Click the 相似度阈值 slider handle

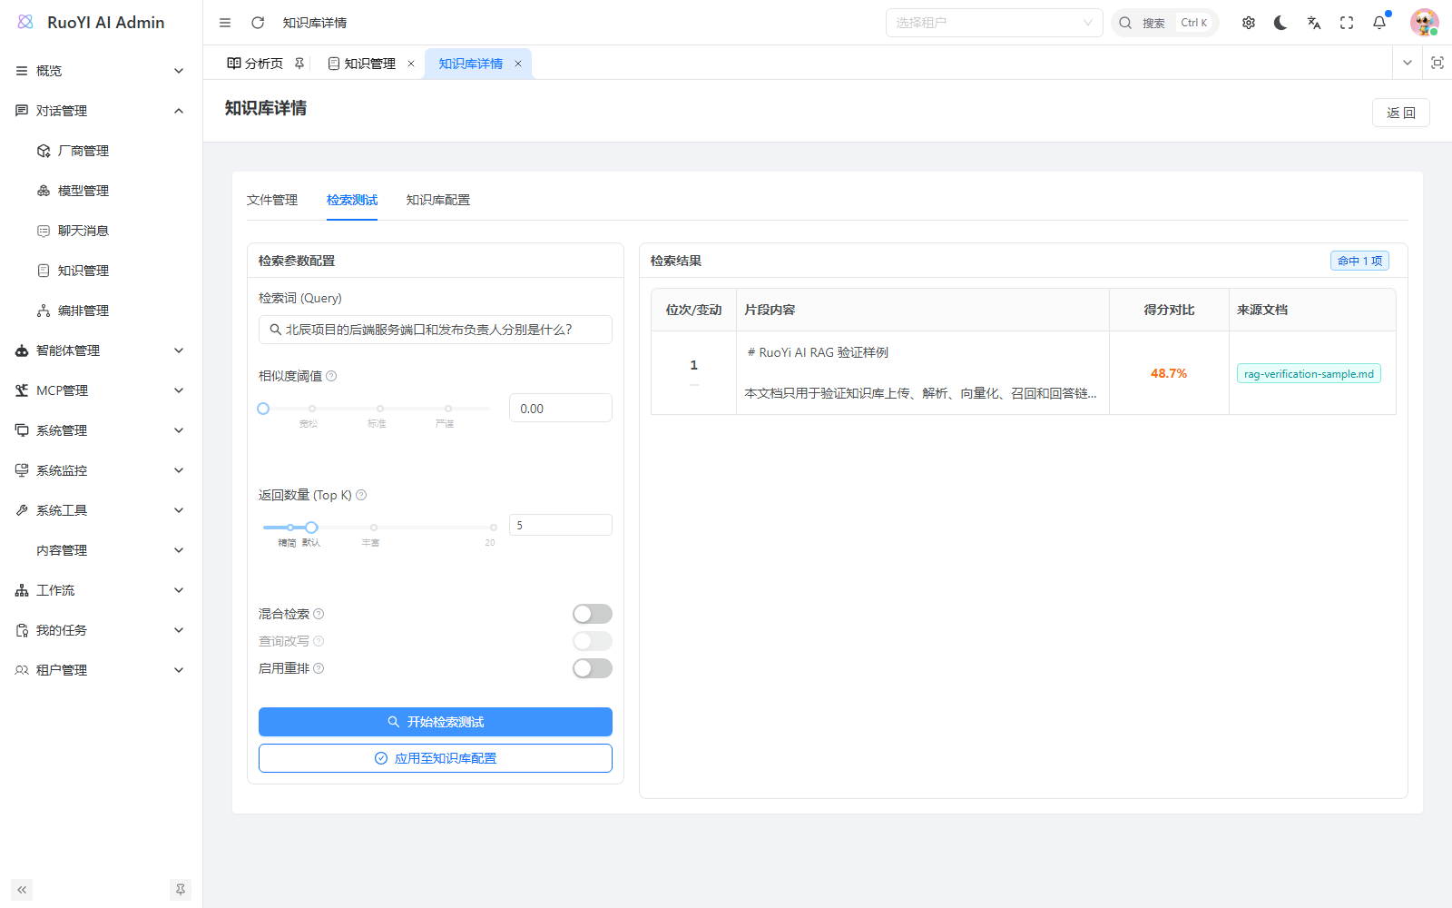click(x=263, y=409)
